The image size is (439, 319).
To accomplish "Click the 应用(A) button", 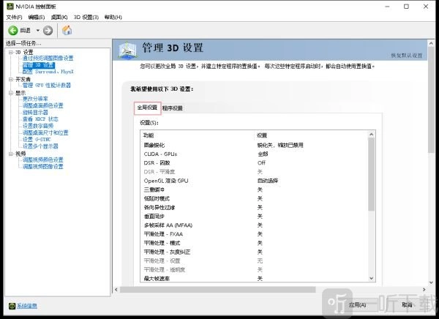I will (358, 305).
